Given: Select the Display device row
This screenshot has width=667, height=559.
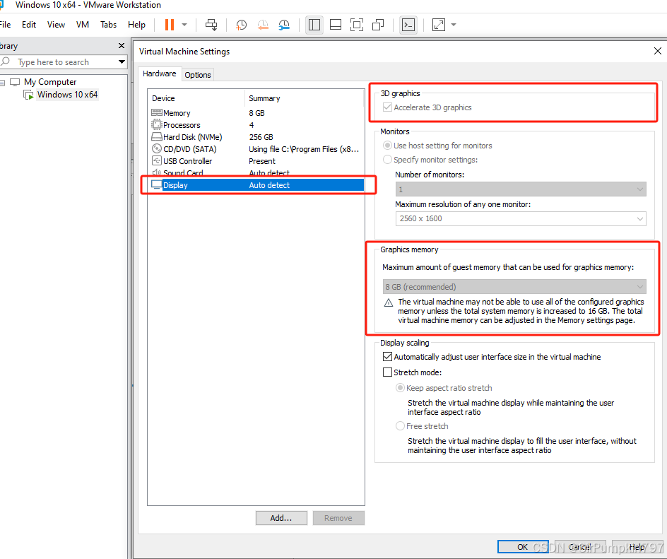Looking at the screenshot, I should pyautogui.click(x=257, y=185).
